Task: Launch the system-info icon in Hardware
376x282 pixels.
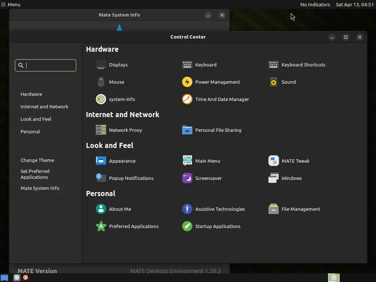Action: pyautogui.click(x=101, y=99)
